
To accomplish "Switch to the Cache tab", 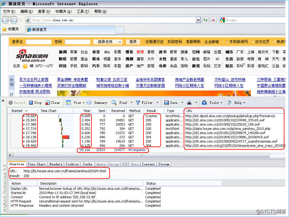I will (x=87, y=164).
